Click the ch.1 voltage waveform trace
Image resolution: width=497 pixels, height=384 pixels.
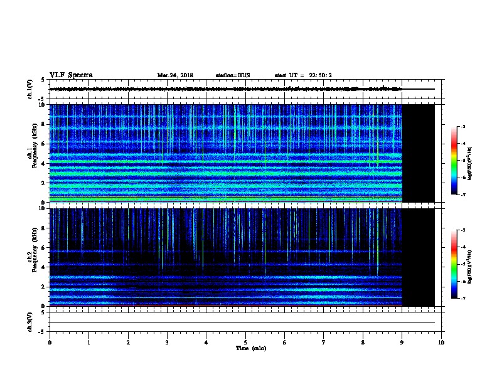[242, 89]
